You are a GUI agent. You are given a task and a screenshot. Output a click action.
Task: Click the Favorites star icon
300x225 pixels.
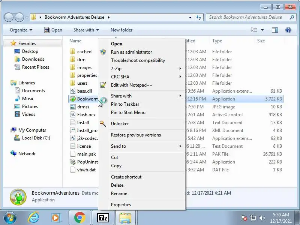tap(13, 43)
